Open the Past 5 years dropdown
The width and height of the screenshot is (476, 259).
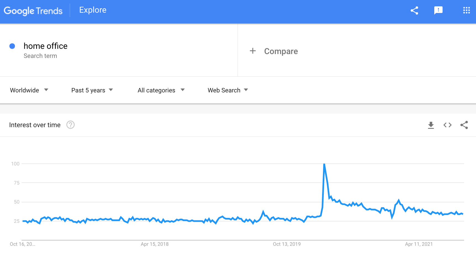pos(92,90)
